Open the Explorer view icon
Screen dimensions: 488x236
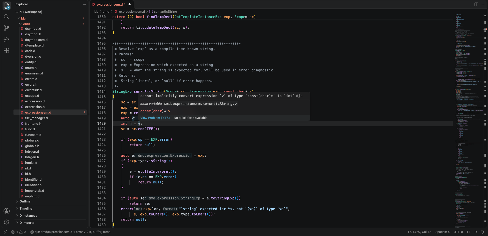7,5
